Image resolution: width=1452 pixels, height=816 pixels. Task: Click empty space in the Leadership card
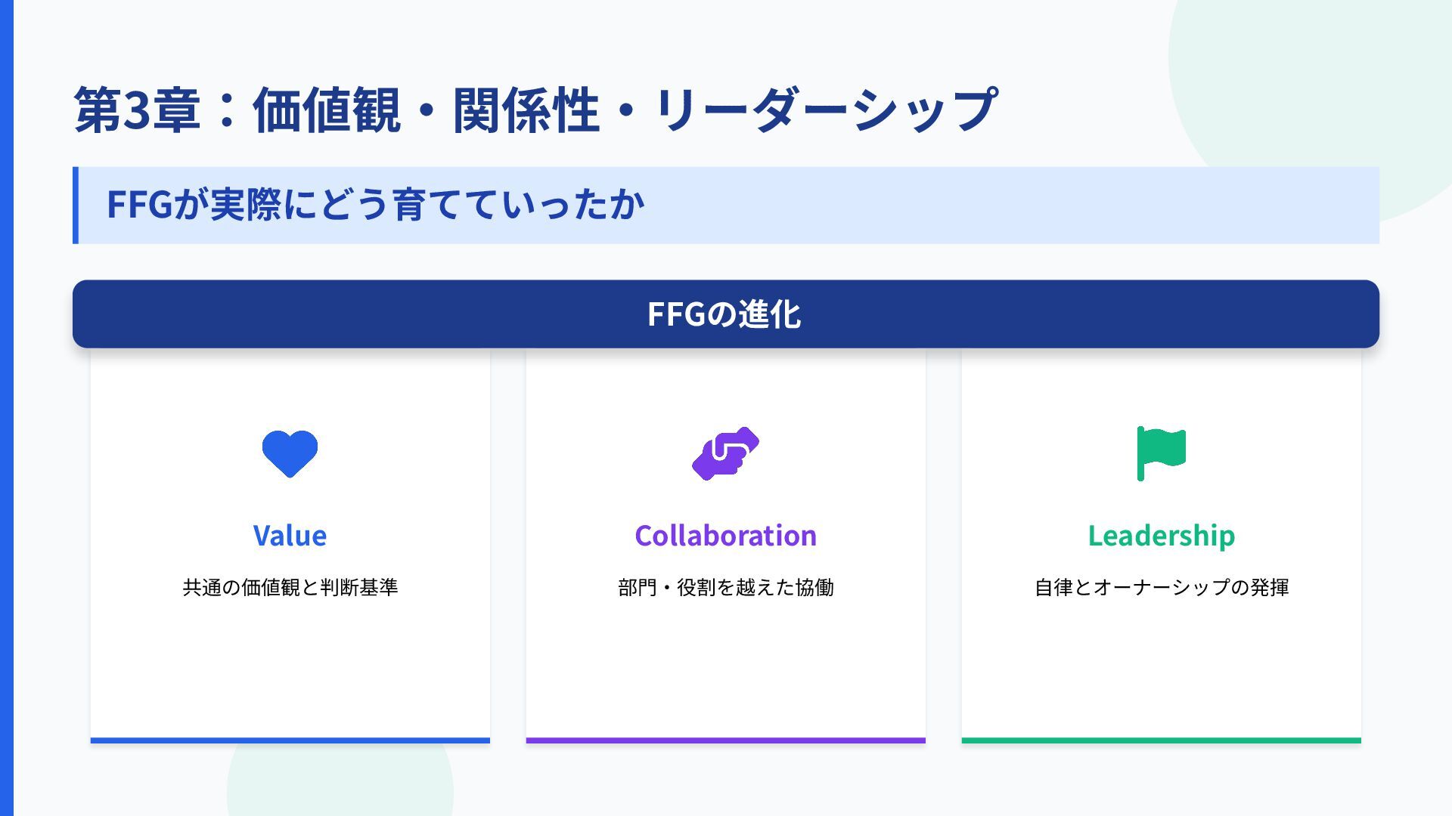click(1161, 665)
